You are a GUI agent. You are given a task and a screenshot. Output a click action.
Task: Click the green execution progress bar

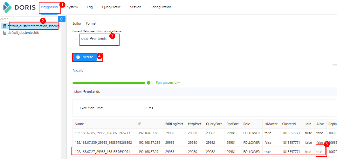pos(109,83)
